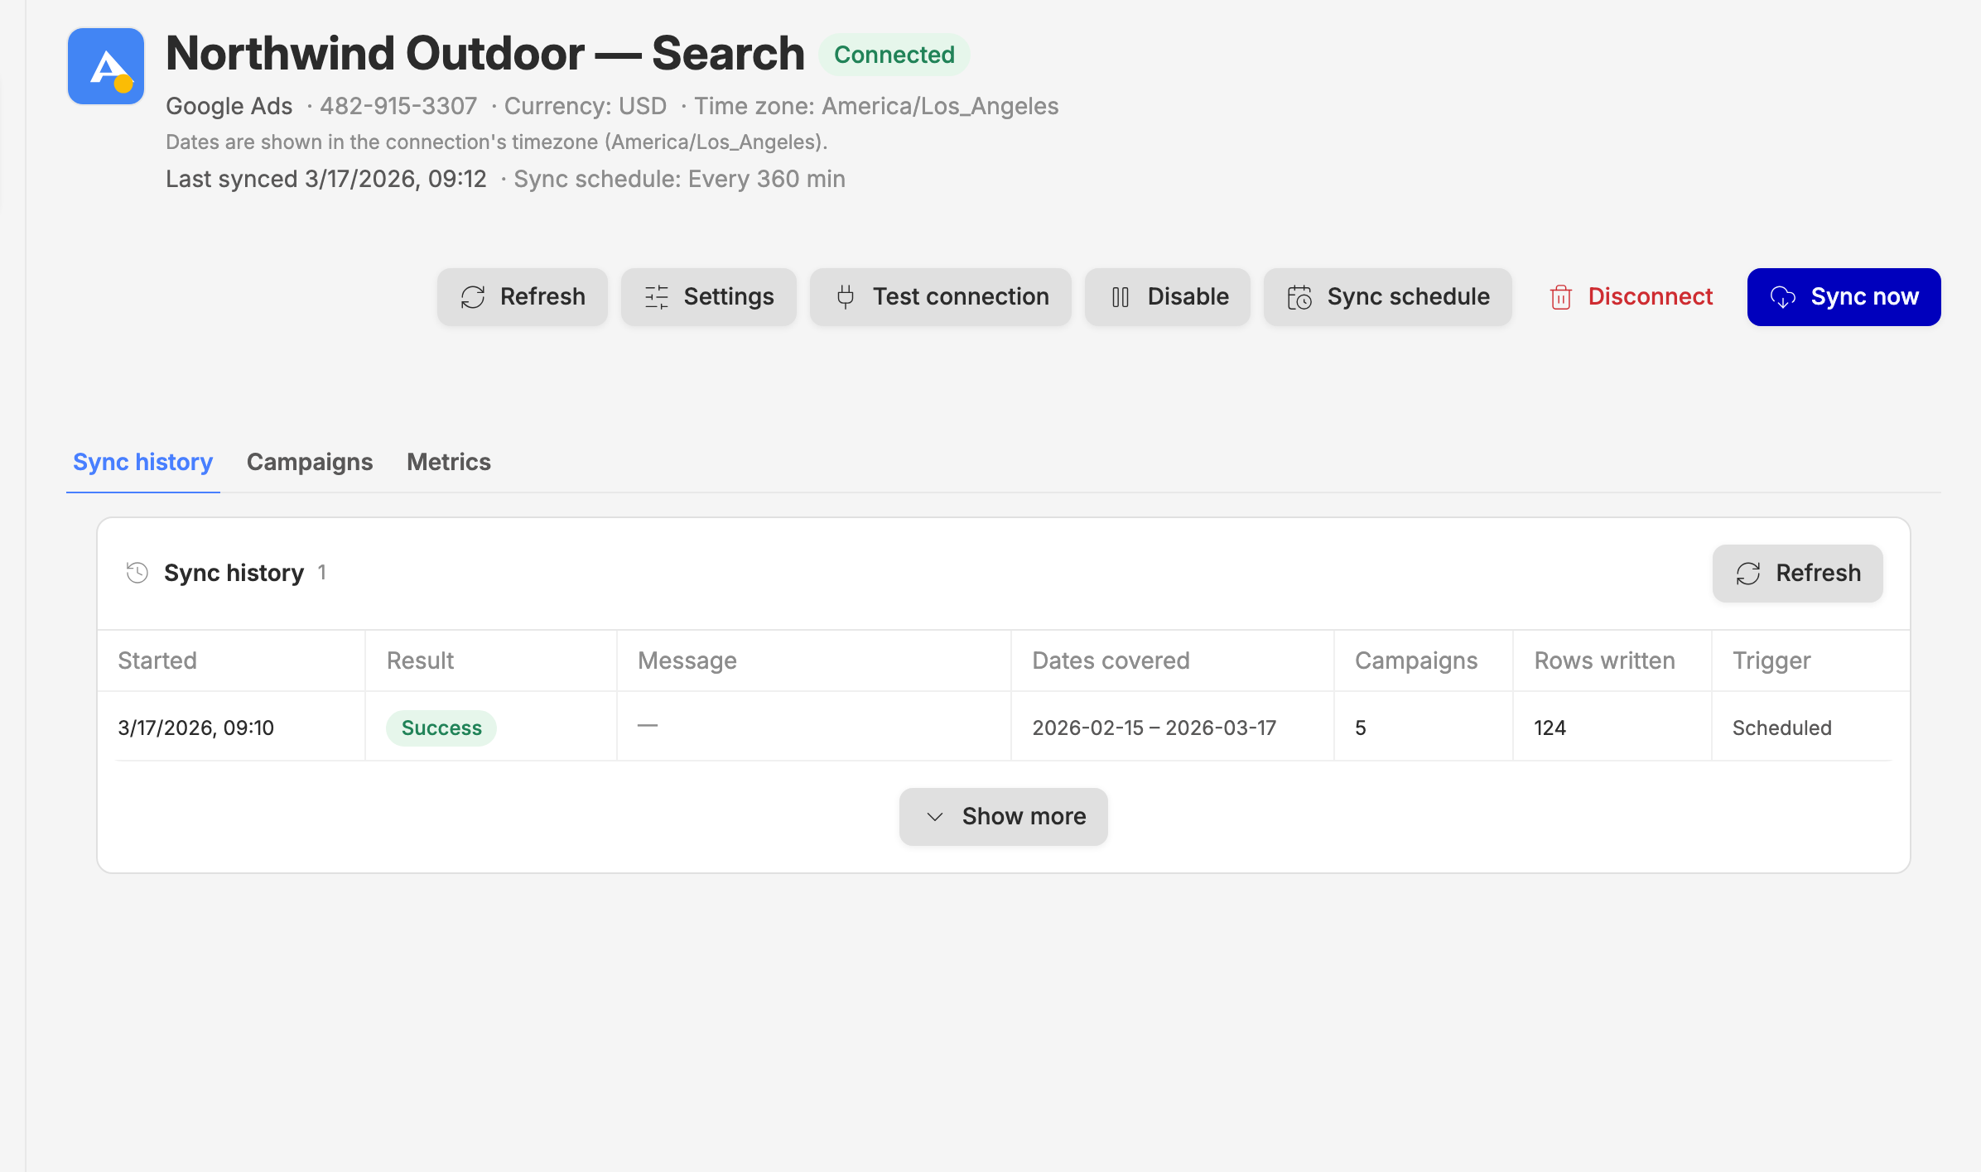Click the Google Ads logo icon
The width and height of the screenshot is (1981, 1172).
click(106, 66)
